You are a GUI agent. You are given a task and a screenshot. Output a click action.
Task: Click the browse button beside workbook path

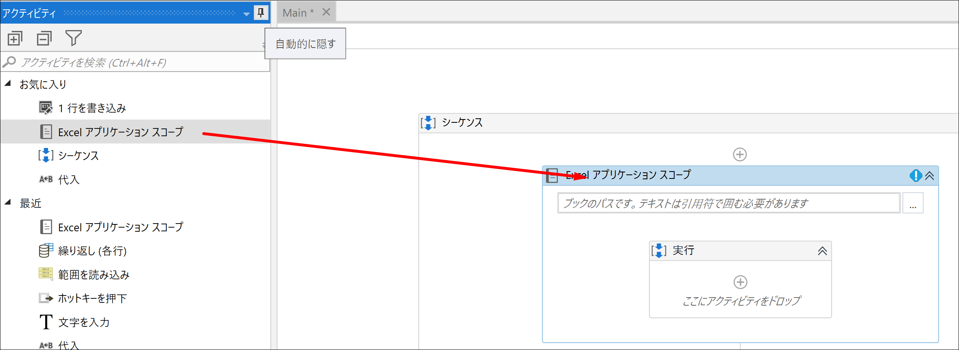913,203
